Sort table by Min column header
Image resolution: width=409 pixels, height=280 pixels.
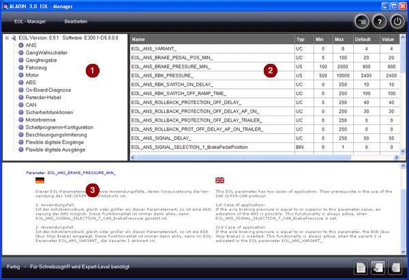pyautogui.click(x=323, y=39)
